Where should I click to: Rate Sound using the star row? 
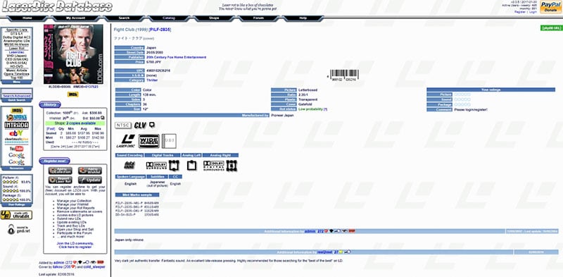[462, 99]
